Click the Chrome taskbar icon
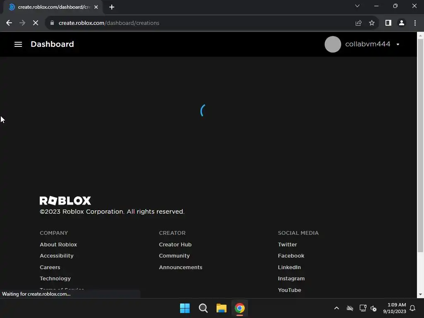 coord(240,308)
